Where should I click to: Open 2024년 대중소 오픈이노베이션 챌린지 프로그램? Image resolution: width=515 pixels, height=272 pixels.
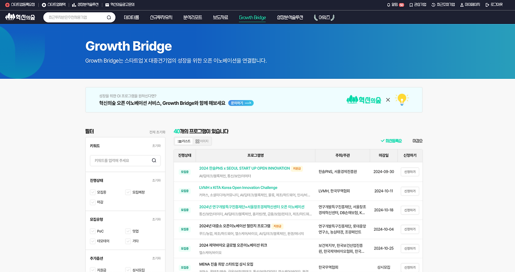[x=235, y=226]
